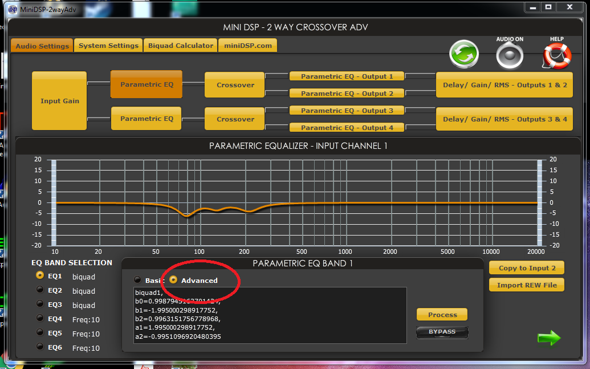Click EQ2 'biquad' label

[x=84, y=291]
